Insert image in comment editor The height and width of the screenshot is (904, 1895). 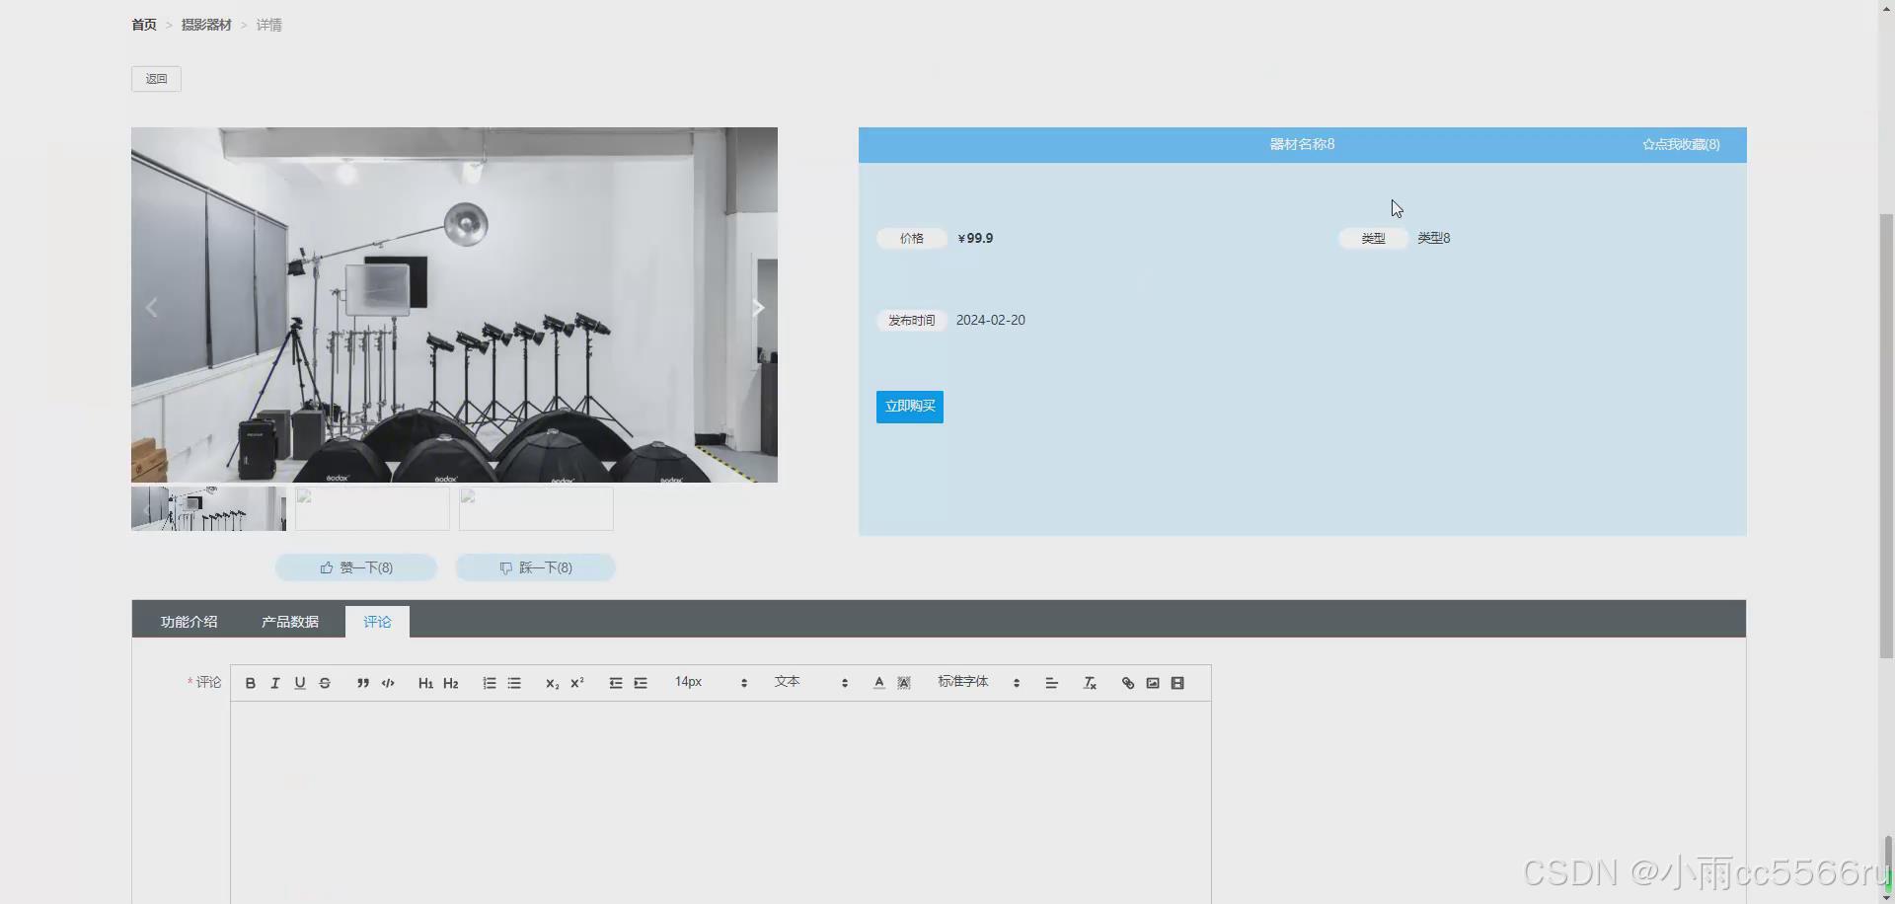pyautogui.click(x=1153, y=683)
